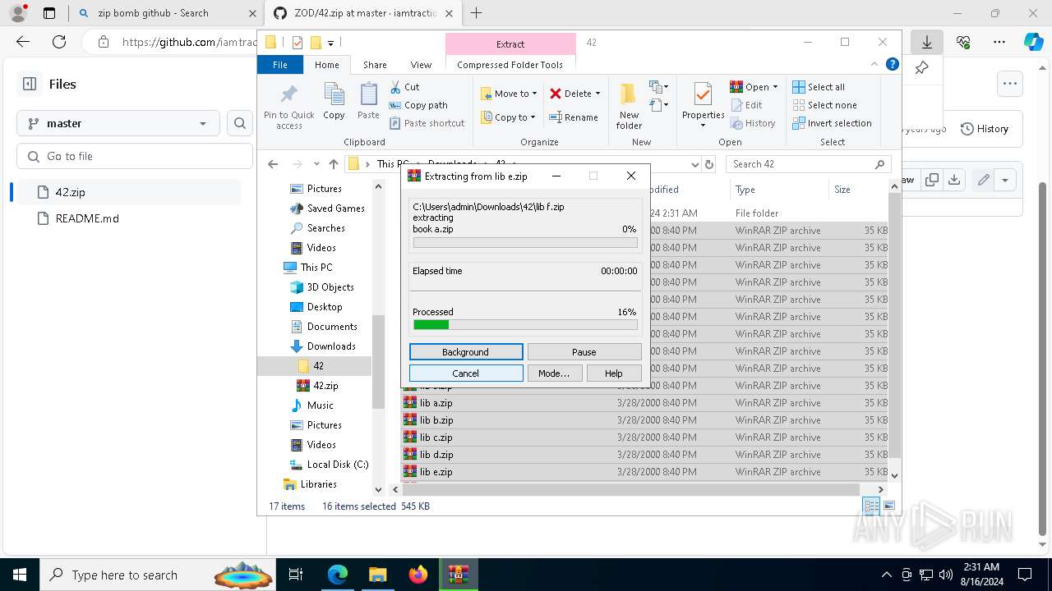Click GitHub download raw file icon
This screenshot has height=591, width=1052.
953,180
